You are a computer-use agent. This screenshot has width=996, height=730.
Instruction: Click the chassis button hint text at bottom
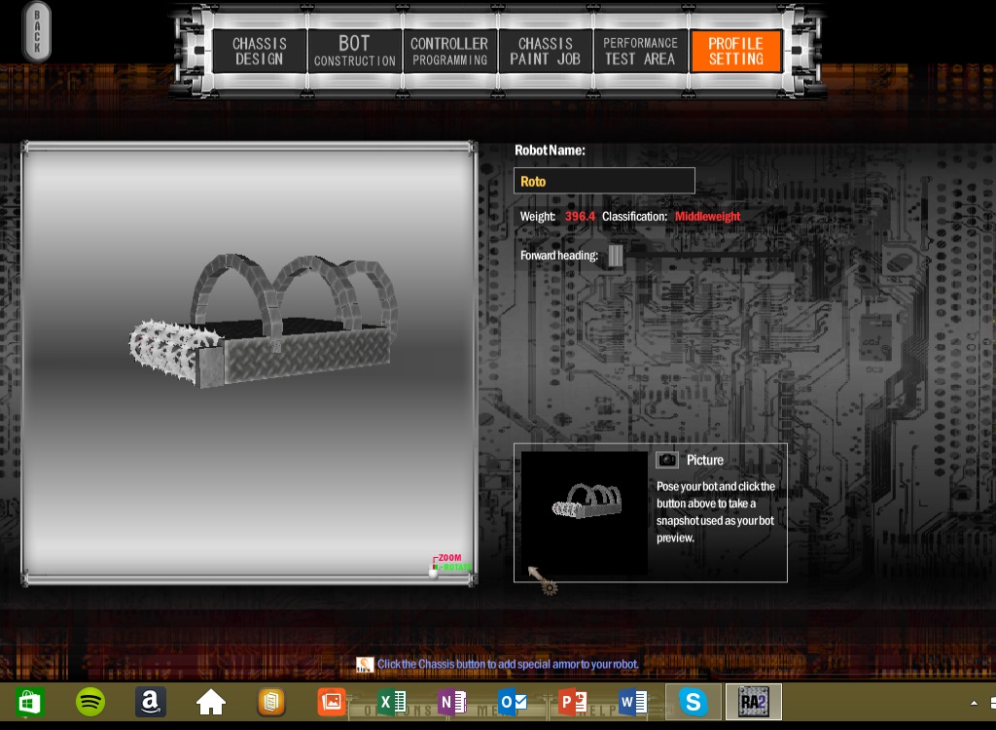click(508, 664)
